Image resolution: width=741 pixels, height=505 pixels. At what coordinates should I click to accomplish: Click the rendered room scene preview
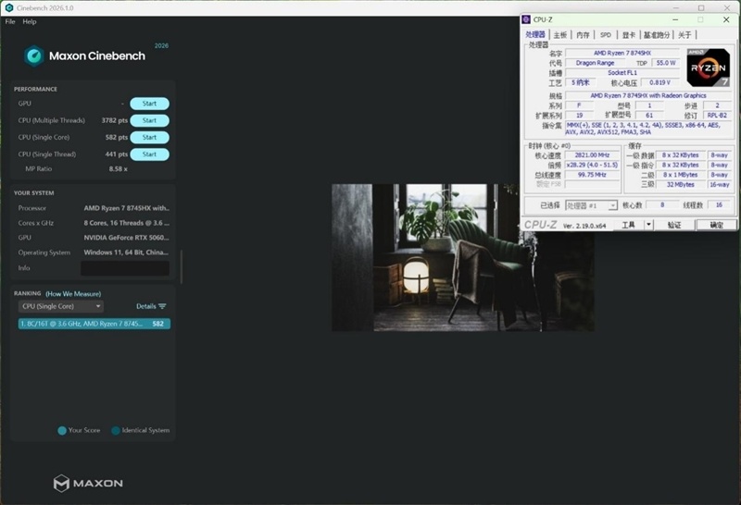tap(463, 258)
